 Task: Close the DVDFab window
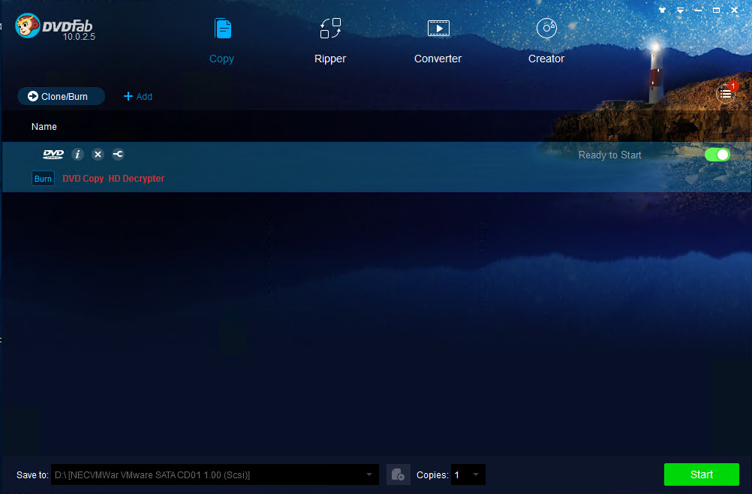pos(734,10)
